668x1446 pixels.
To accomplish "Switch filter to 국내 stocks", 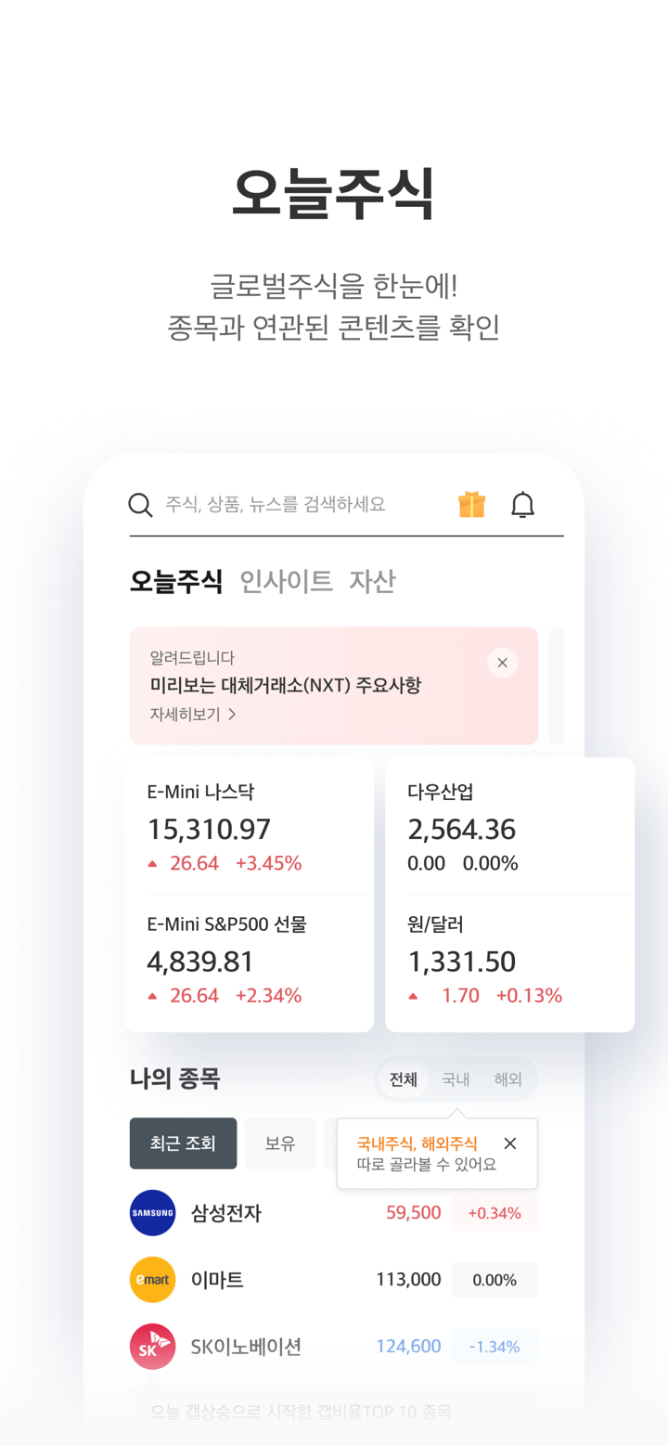I will click(456, 1079).
